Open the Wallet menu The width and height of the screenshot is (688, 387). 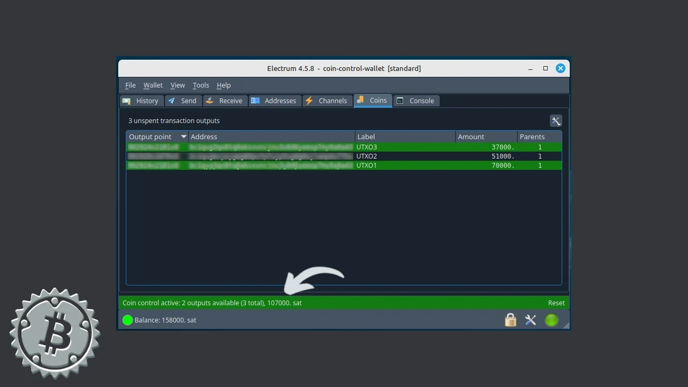153,85
